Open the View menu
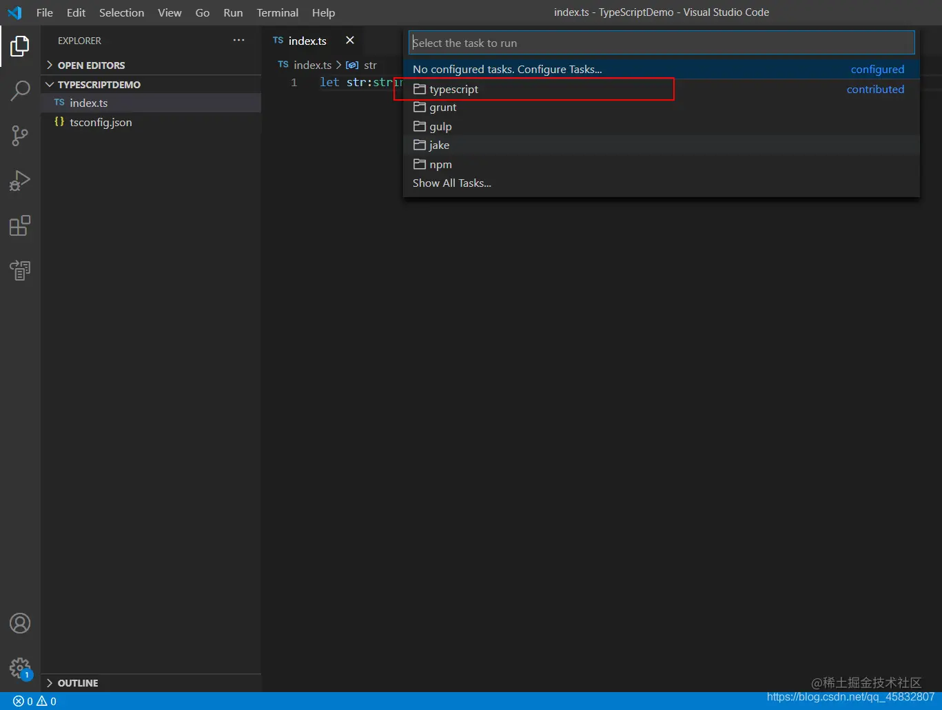This screenshot has width=942, height=710. point(170,12)
